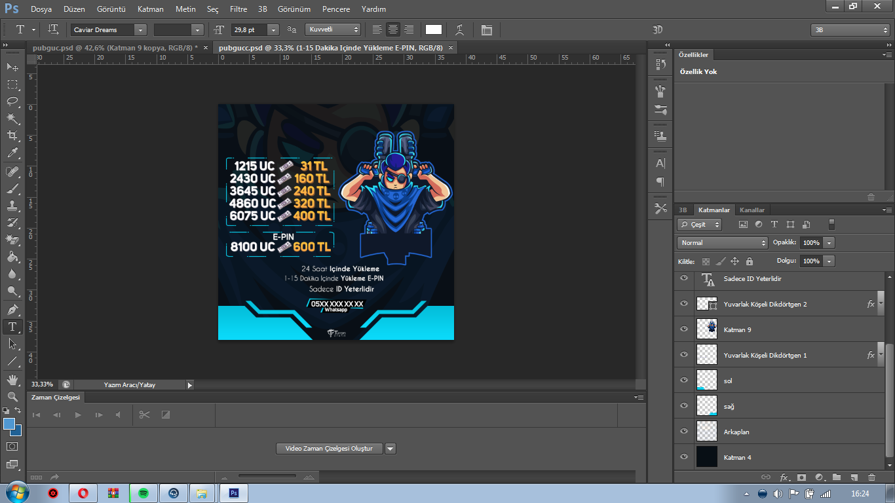895x503 pixels.
Task: Open the Warp Text dialog
Action: [x=460, y=29]
